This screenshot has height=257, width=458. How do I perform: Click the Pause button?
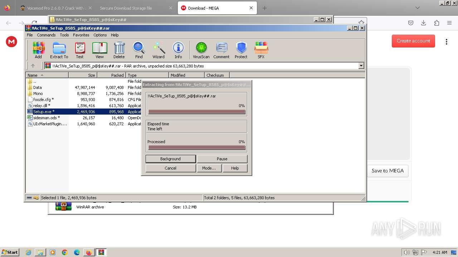pyautogui.click(x=222, y=159)
